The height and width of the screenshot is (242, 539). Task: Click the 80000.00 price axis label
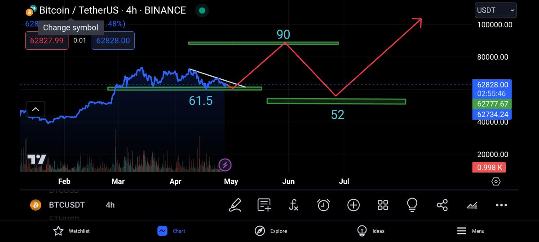493,57
